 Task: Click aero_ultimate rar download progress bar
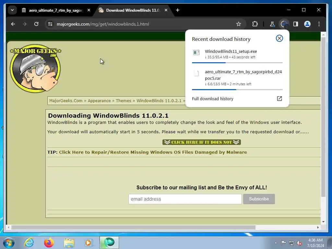point(237,89)
